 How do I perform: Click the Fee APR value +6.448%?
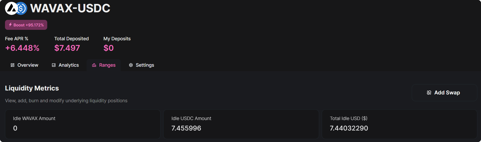click(x=22, y=48)
